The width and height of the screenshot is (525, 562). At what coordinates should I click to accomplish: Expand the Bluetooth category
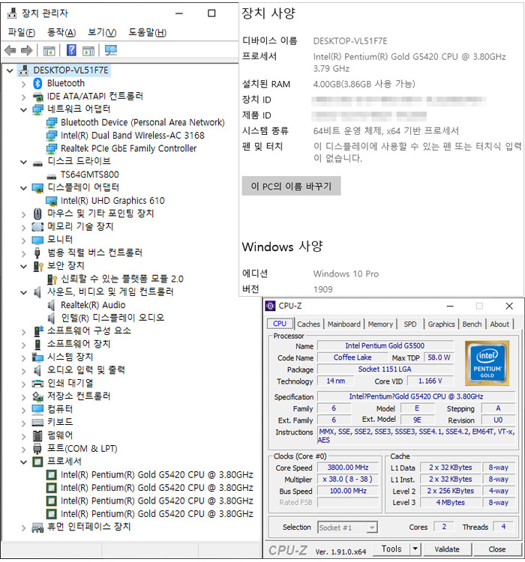[24, 84]
